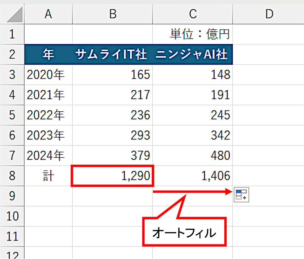304x259 pixels.
Task: Click the cell with value 236
Action: click(x=112, y=115)
